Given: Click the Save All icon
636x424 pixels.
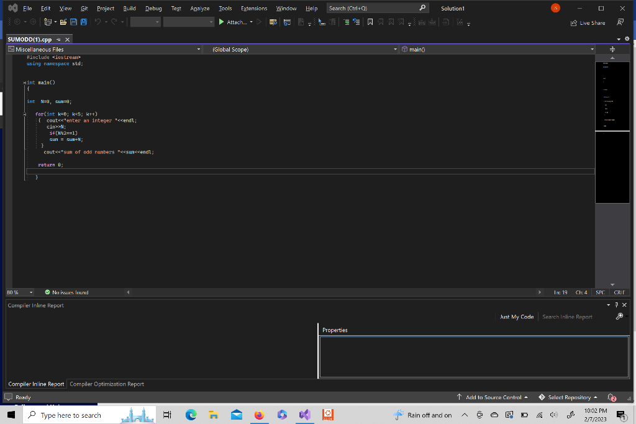Looking at the screenshot, I should tap(84, 22).
